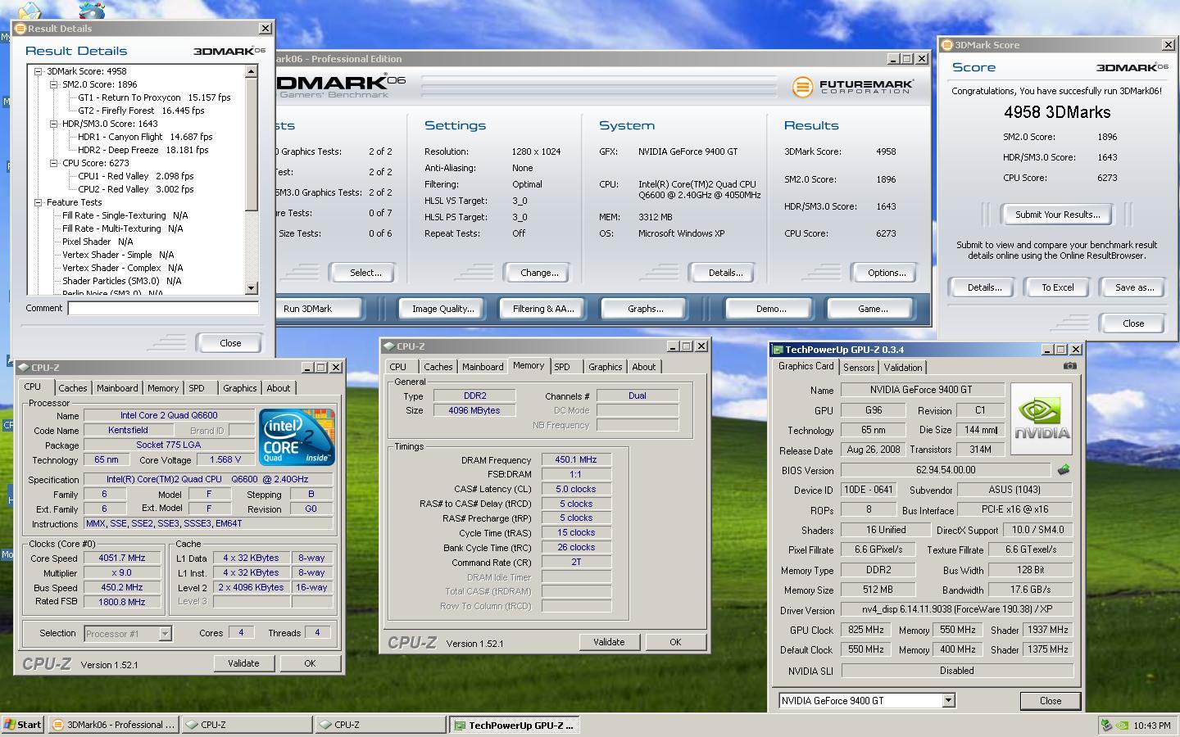Open Mainboard tab in Memory CPU-Z window
1180x737 pixels.
pos(483,367)
